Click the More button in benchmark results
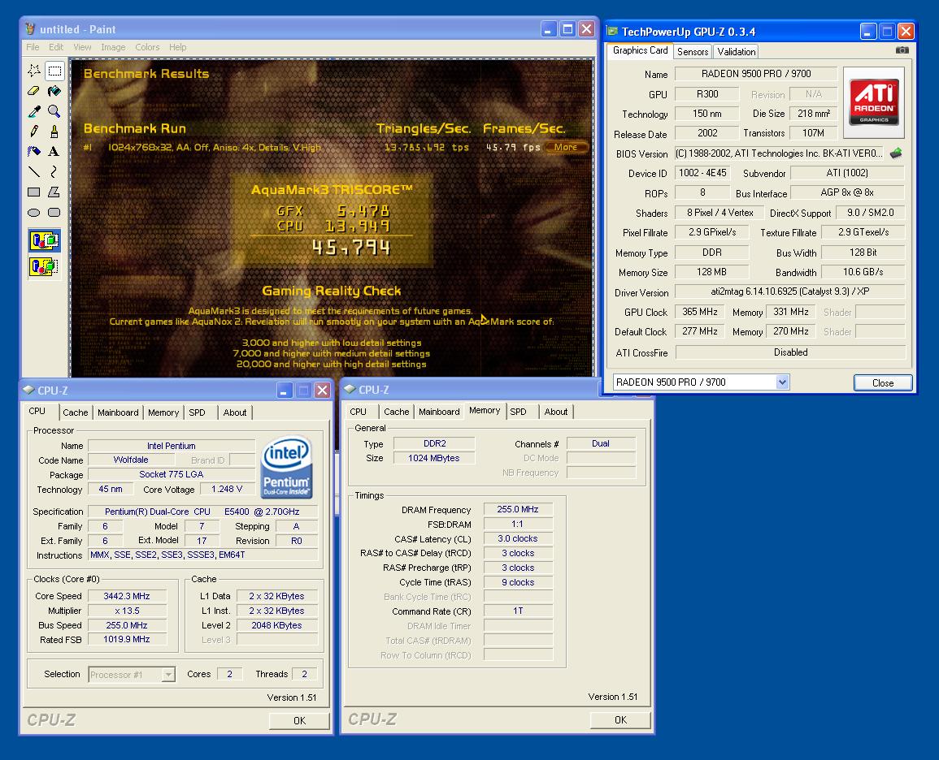 tap(566, 147)
